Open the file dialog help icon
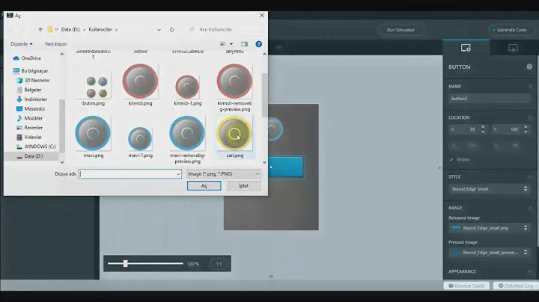This screenshot has width=539, height=302. coord(258,44)
